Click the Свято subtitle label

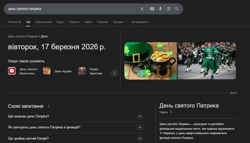tap(164, 112)
